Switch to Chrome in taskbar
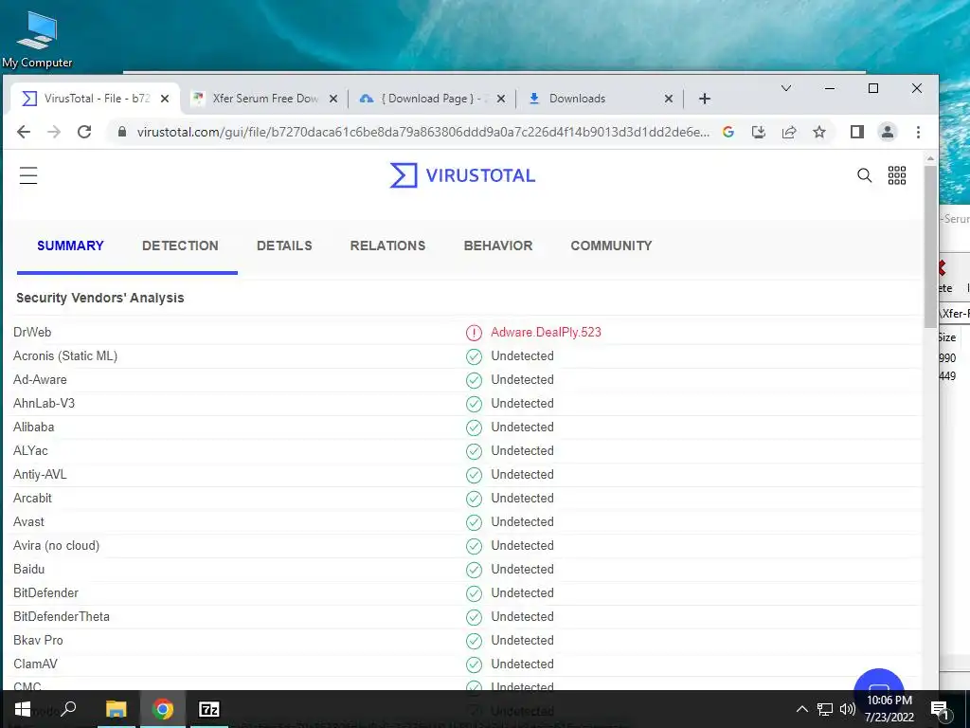 pos(163,709)
